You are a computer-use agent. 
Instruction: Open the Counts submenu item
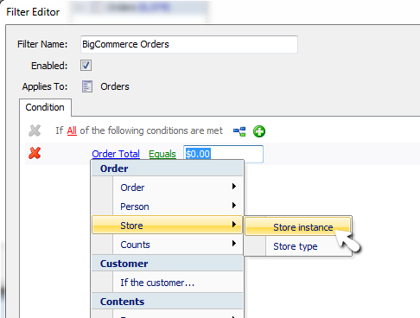pyautogui.click(x=168, y=245)
